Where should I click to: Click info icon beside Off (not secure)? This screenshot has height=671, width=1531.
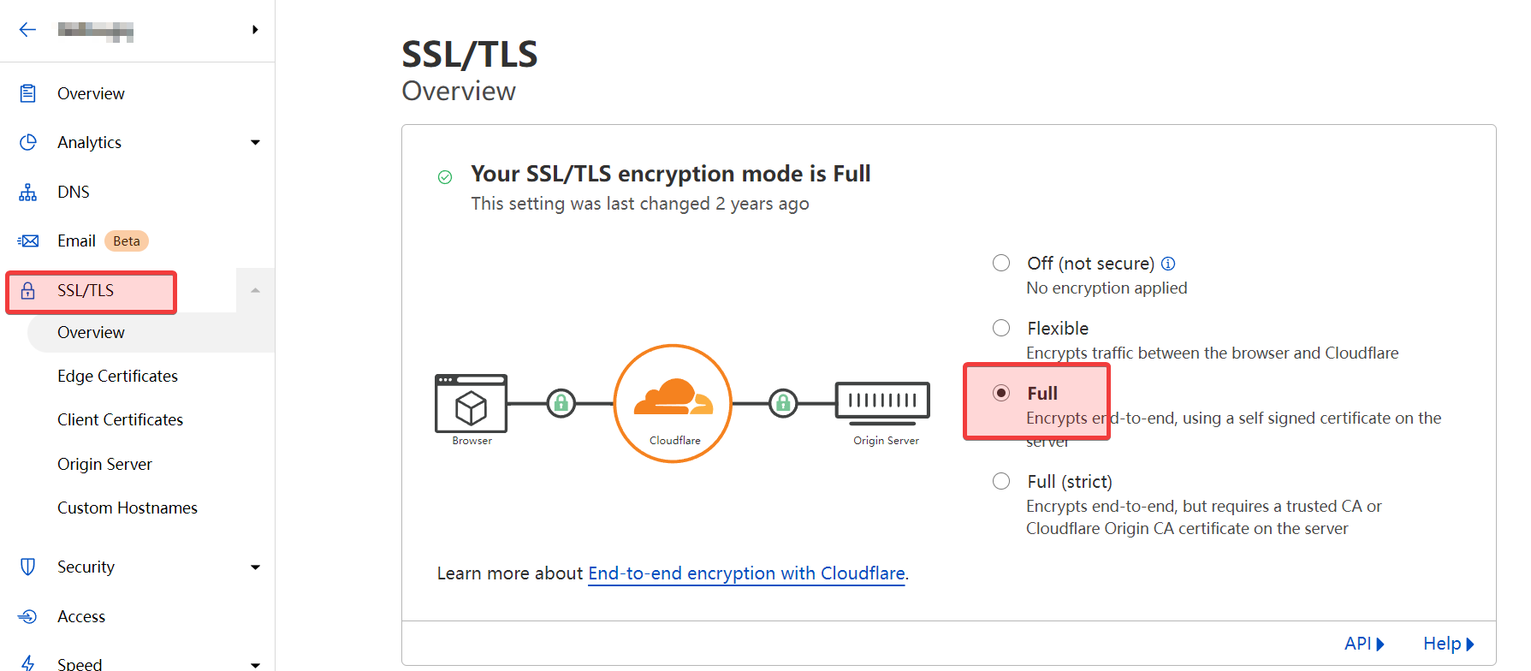1168,264
